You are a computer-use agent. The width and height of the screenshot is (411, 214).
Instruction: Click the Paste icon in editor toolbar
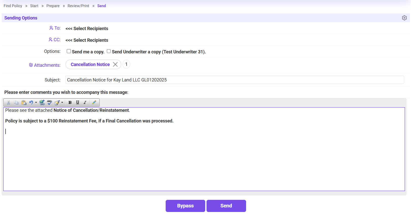point(24,102)
